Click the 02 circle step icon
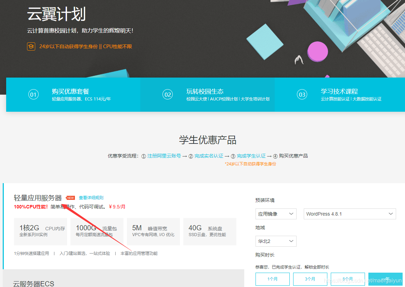405x287 pixels. (168, 94)
